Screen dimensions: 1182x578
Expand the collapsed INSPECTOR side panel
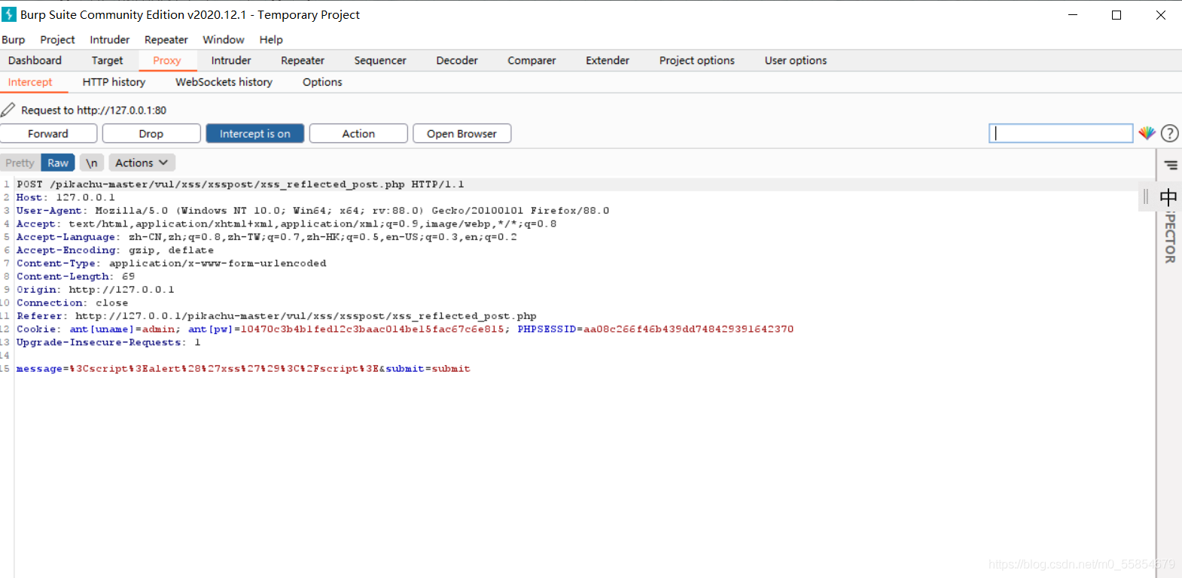coord(1170,237)
